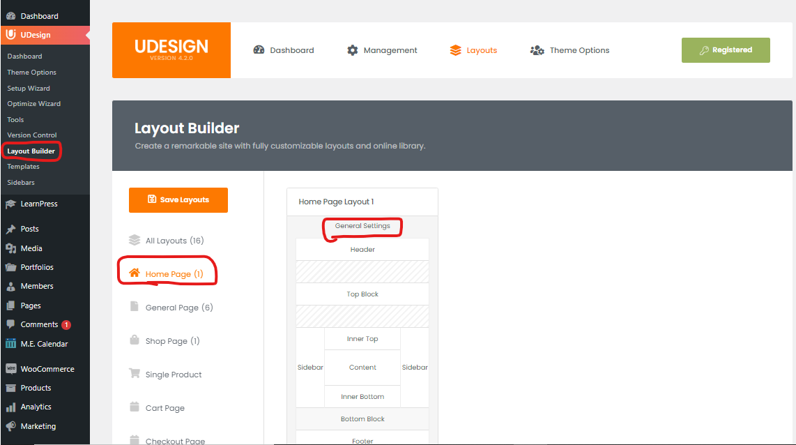Click the Marketing megaphone icon
The image size is (796, 445).
click(x=10, y=426)
